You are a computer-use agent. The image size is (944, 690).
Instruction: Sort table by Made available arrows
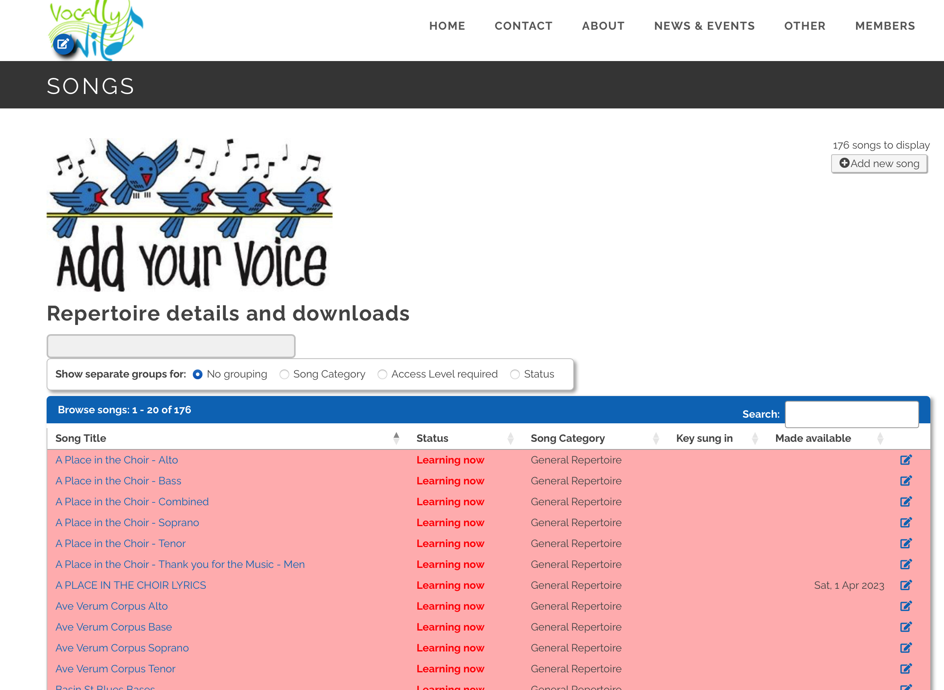[880, 438]
